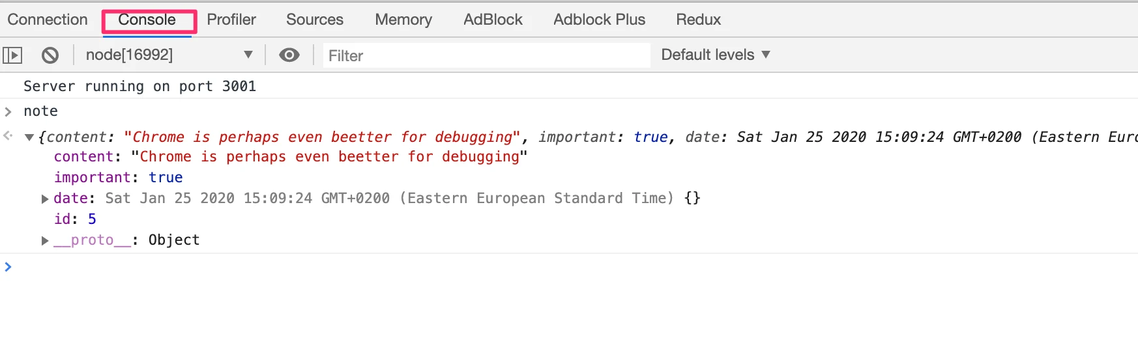Select the 'Server running on port 3001' log line
This screenshot has width=1138, height=345.
(x=139, y=86)
